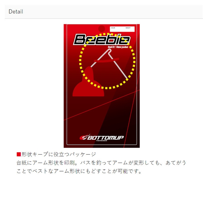Click the white wire arm illustration
203x203 pixels.
(109, 64)
